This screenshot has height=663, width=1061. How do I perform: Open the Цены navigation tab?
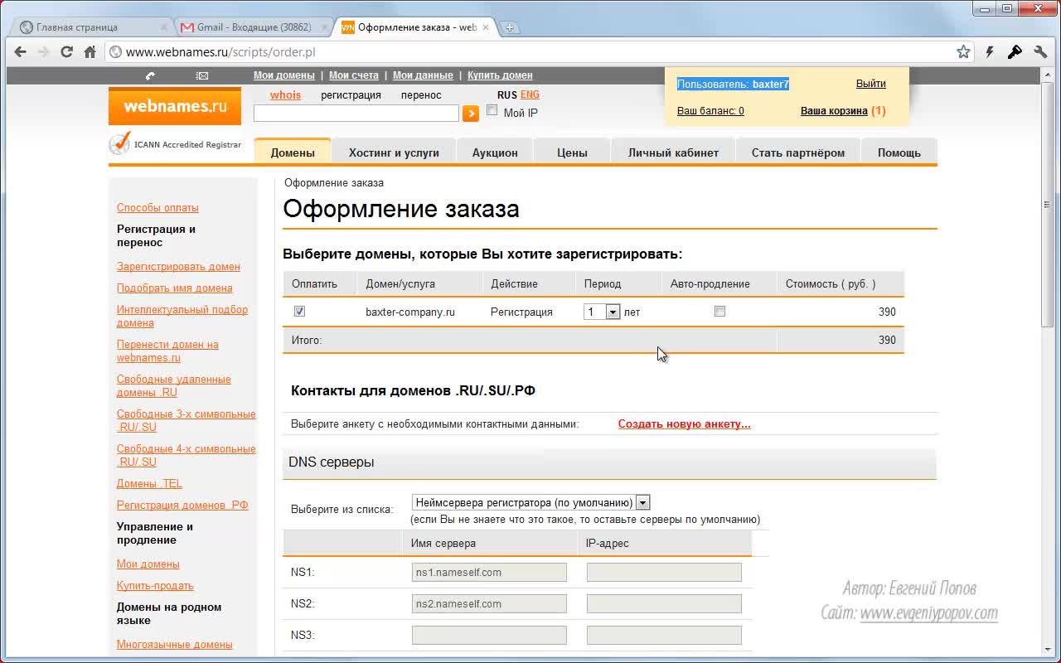click(572, 152)
